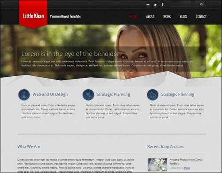Click the flask icon beside Web and UI Design
This screenshot has height=173, width=222.
24,95
